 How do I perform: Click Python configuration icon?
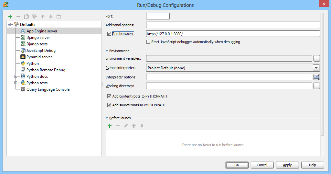pyautogui.click(x=23, y=64)
